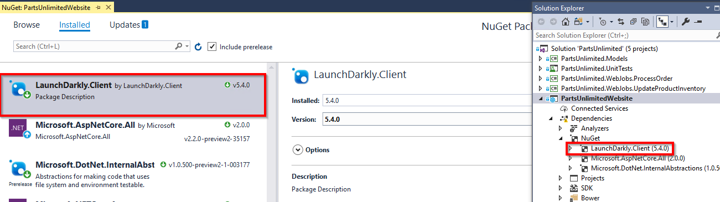The height and width of the screenshot is (202, 720).
Task: Expand the Analyzers node
Action: pos(561,128)
